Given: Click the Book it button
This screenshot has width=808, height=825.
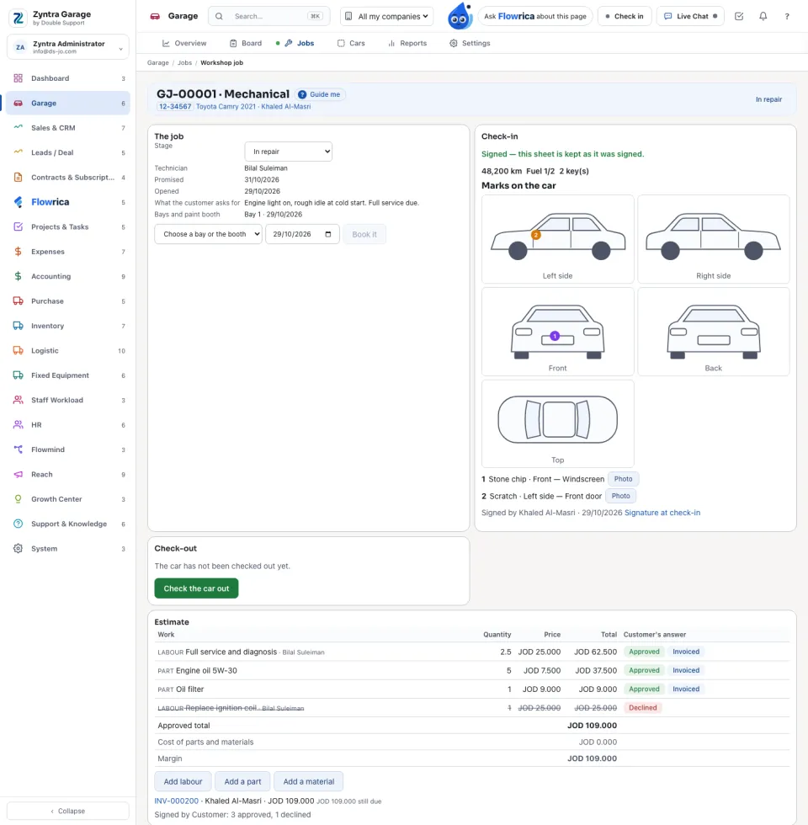Looking at the screenshot, I should point(364,234).
